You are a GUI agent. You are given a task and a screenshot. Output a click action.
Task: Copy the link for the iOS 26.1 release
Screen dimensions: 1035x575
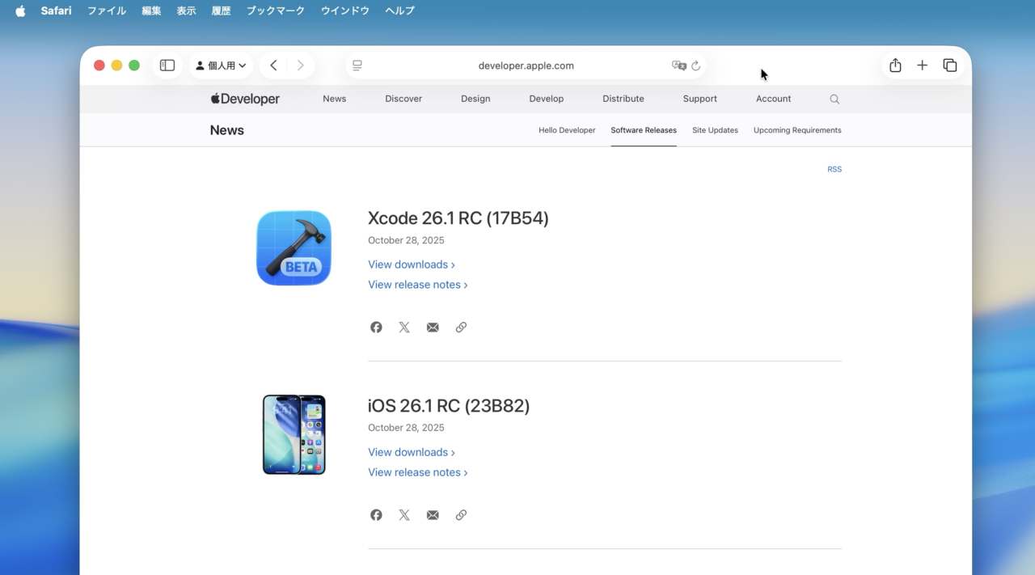coord(461,514)
